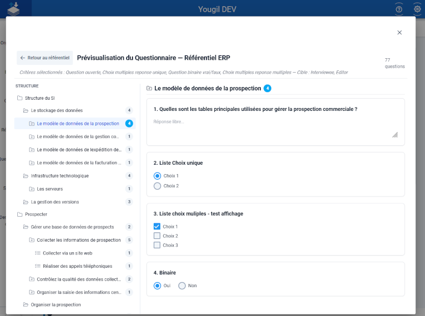Select Non radio in Binaire question

pos(182,286)
